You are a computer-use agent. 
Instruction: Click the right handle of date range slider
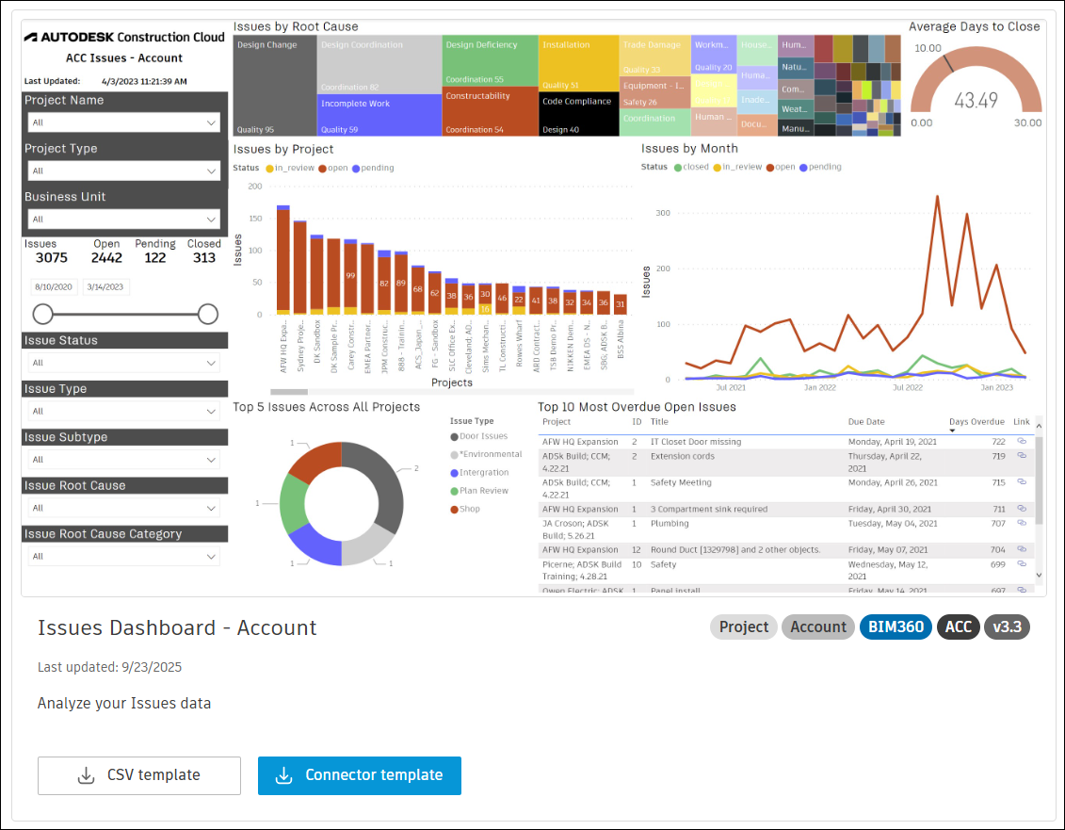click(208, 314)
